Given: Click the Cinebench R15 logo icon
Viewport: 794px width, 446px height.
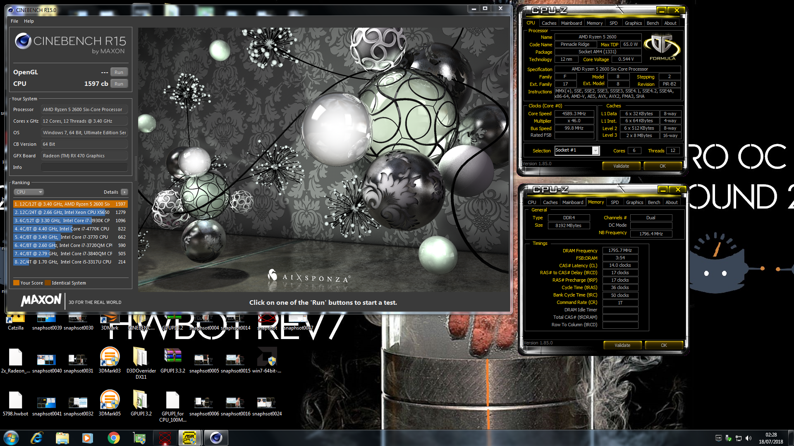Looking at the screenshot, I should 23,41.
